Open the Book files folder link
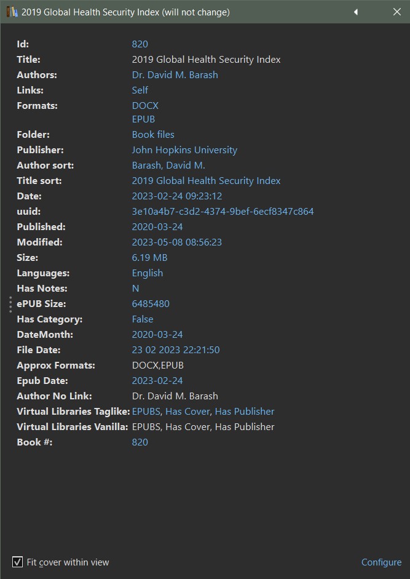The height and width of the screenshot is (579, 410). click(x=153, y=135)
